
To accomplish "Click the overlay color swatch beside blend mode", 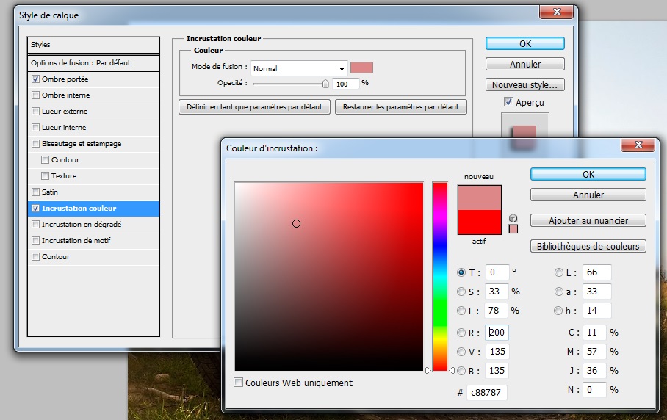I will tap(361, 68).
